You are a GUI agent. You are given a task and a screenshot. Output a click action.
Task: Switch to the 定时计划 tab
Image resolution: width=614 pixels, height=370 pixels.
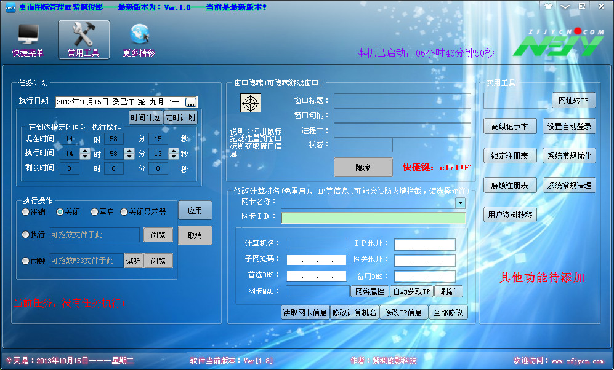click(180, 118)
